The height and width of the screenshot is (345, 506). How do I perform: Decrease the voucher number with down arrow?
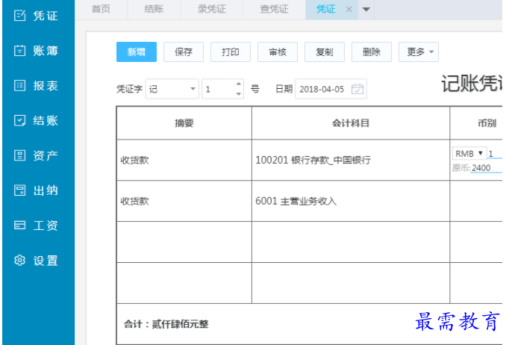(x=239, y=94)
